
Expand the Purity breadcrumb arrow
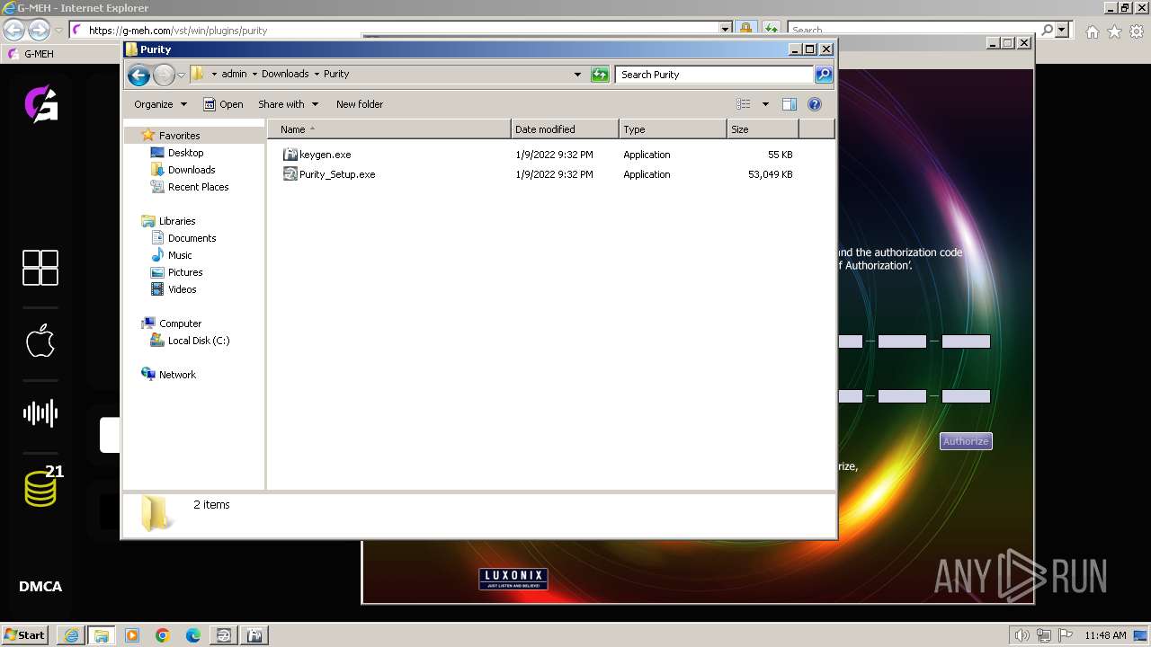pyautogui.click(x=316, y=75)
